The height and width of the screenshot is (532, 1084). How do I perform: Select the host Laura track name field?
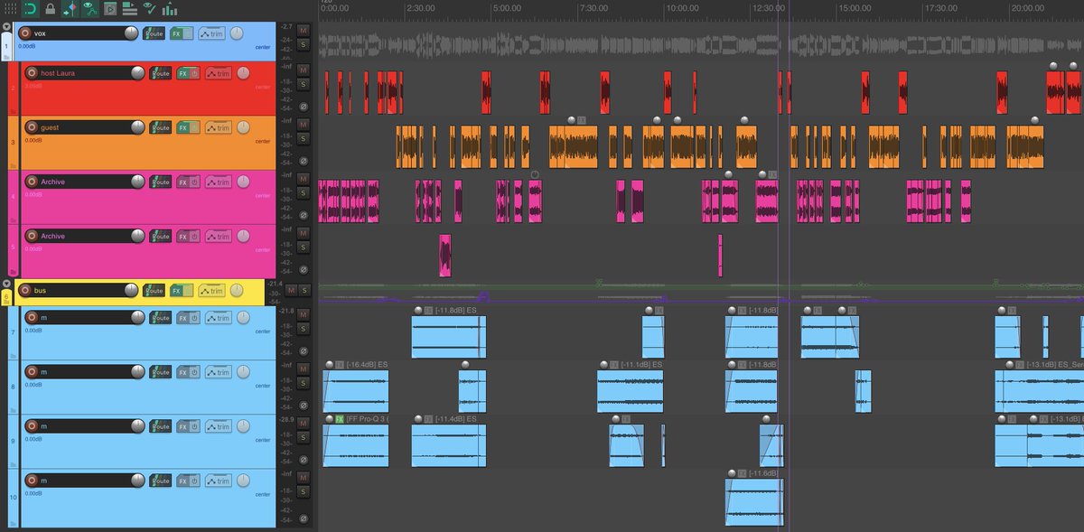pos(83,73)
